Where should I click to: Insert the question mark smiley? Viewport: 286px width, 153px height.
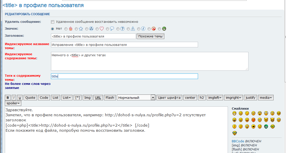(x=240, y=126)
